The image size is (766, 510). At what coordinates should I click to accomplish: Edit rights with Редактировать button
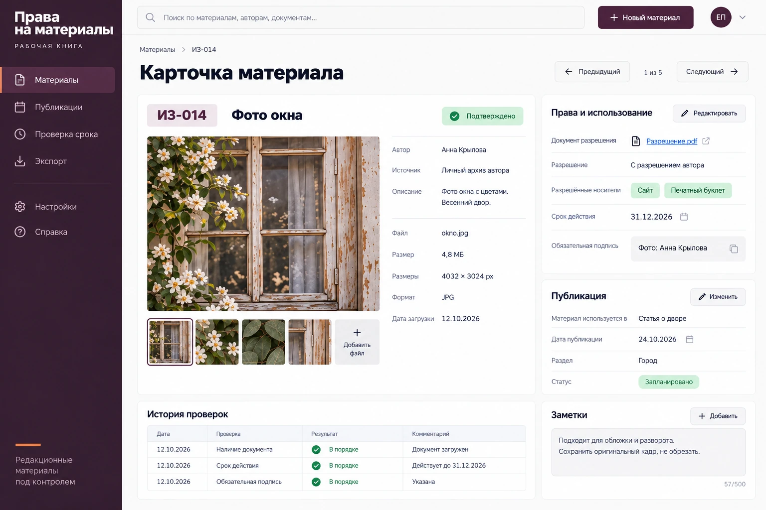click(x=709, y=113)
